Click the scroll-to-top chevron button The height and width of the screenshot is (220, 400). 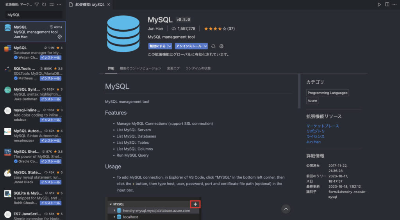point(286,209)
